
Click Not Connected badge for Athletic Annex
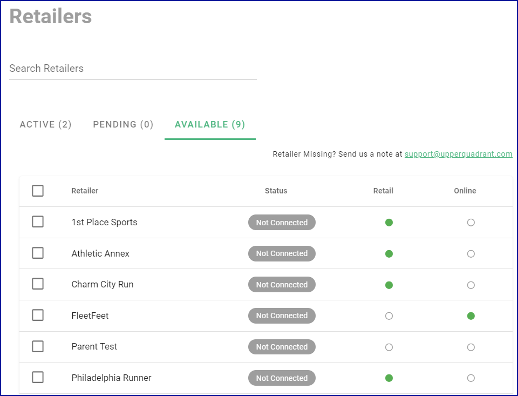tap(282, 253)
